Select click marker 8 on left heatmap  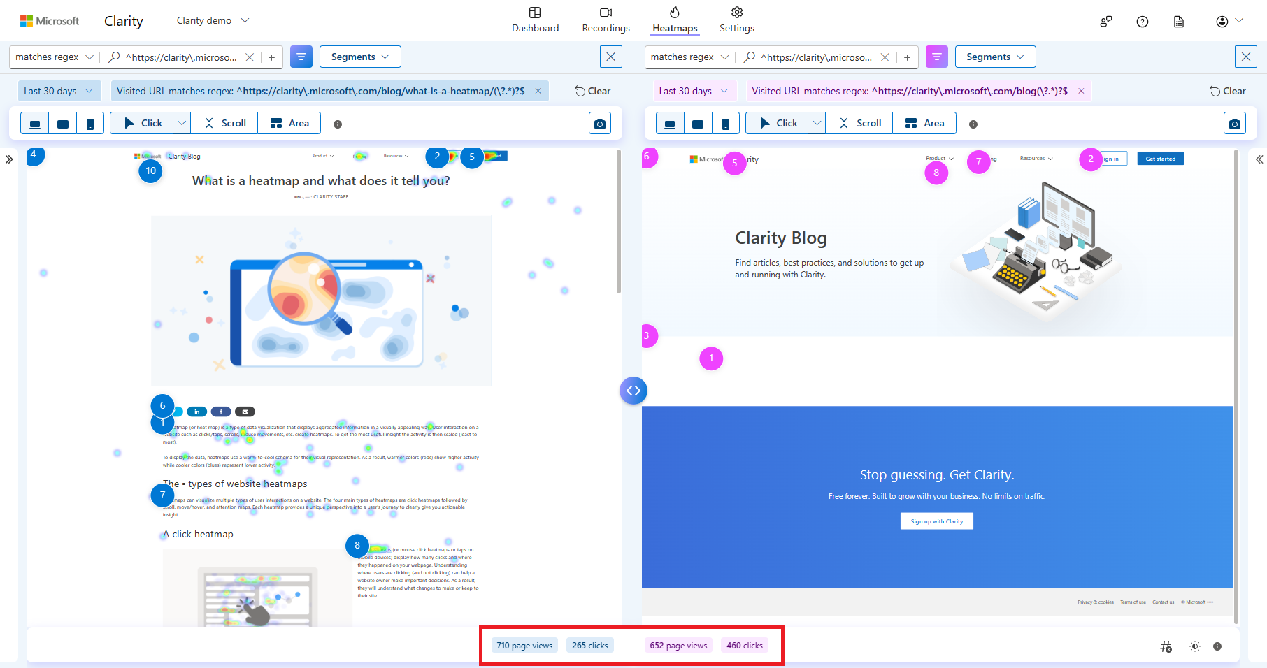(357, 546)
